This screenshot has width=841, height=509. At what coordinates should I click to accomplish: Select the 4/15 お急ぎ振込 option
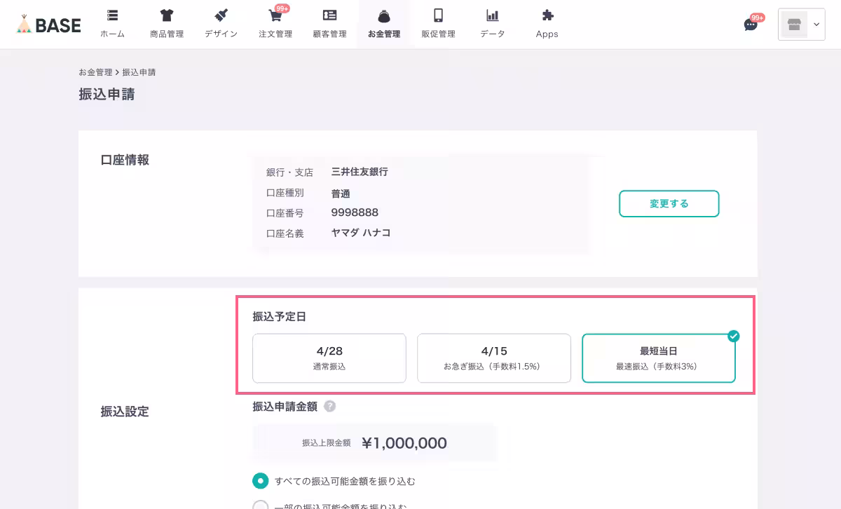(x=493, y=358)
